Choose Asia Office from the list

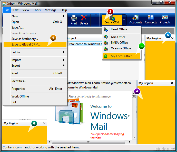click(118, 37)
